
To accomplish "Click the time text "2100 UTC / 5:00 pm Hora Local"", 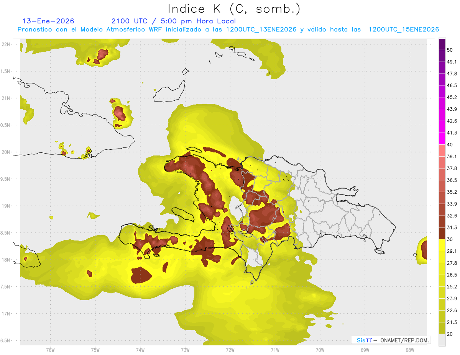I will coord(174,21).
